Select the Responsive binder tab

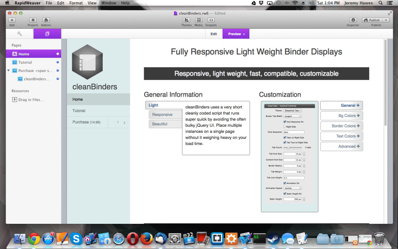pos(165,115)
